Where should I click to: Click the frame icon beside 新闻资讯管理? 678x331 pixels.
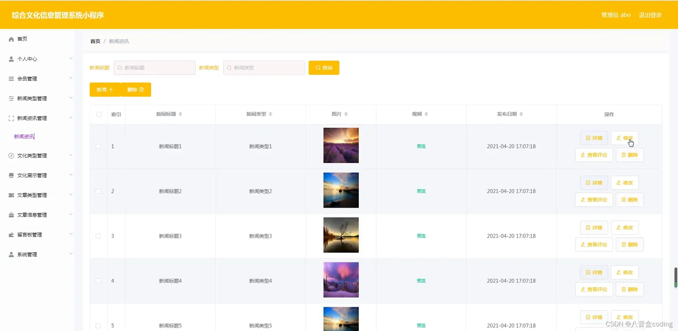(x=11, y=118)
